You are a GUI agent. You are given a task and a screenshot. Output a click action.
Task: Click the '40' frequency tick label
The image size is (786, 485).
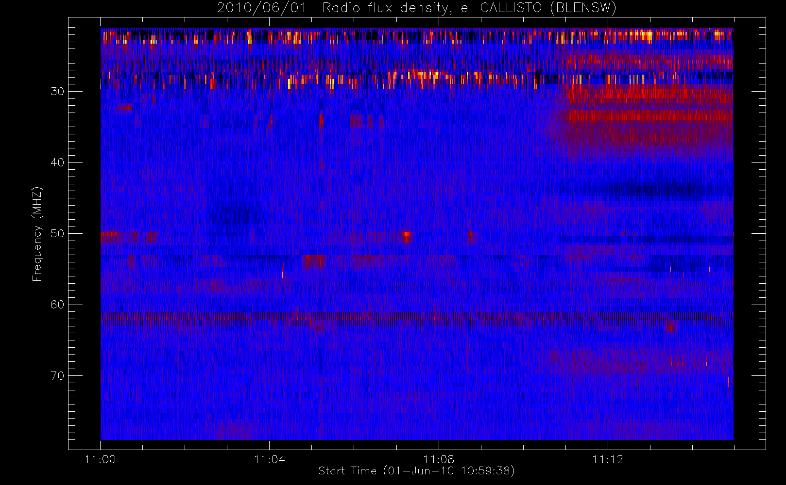pos(57,162)
